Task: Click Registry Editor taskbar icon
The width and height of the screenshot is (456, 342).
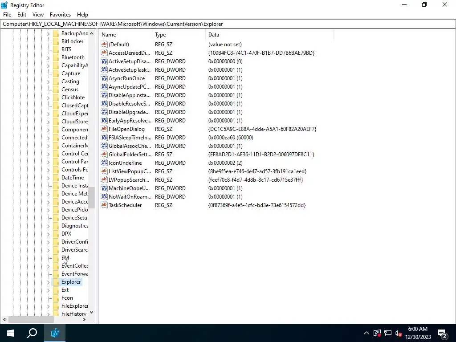Action: (55, 333)
